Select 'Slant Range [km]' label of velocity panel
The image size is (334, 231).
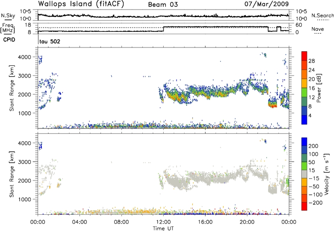click(12, 174)
